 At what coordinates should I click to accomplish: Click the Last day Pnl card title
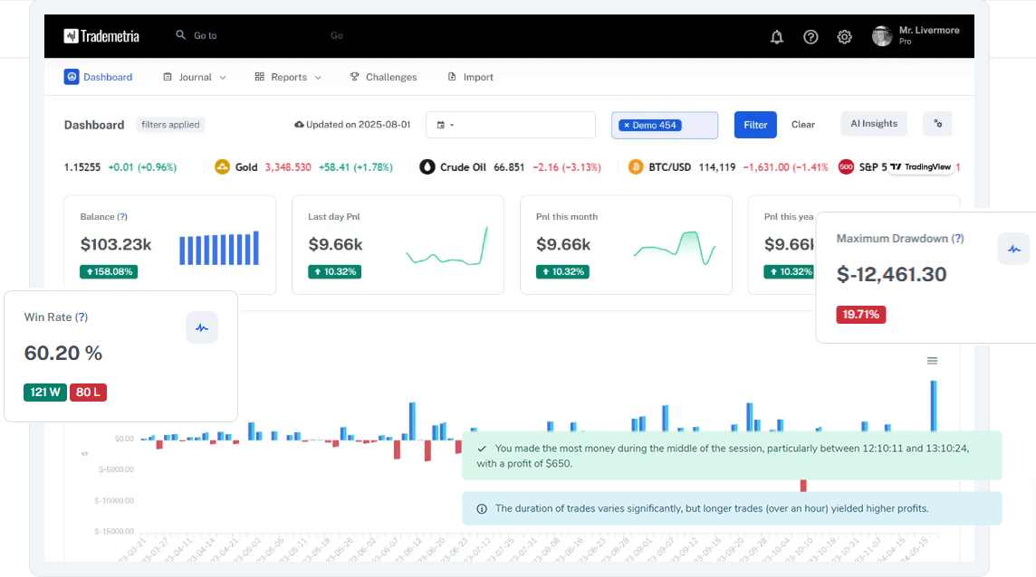[333, 216]
